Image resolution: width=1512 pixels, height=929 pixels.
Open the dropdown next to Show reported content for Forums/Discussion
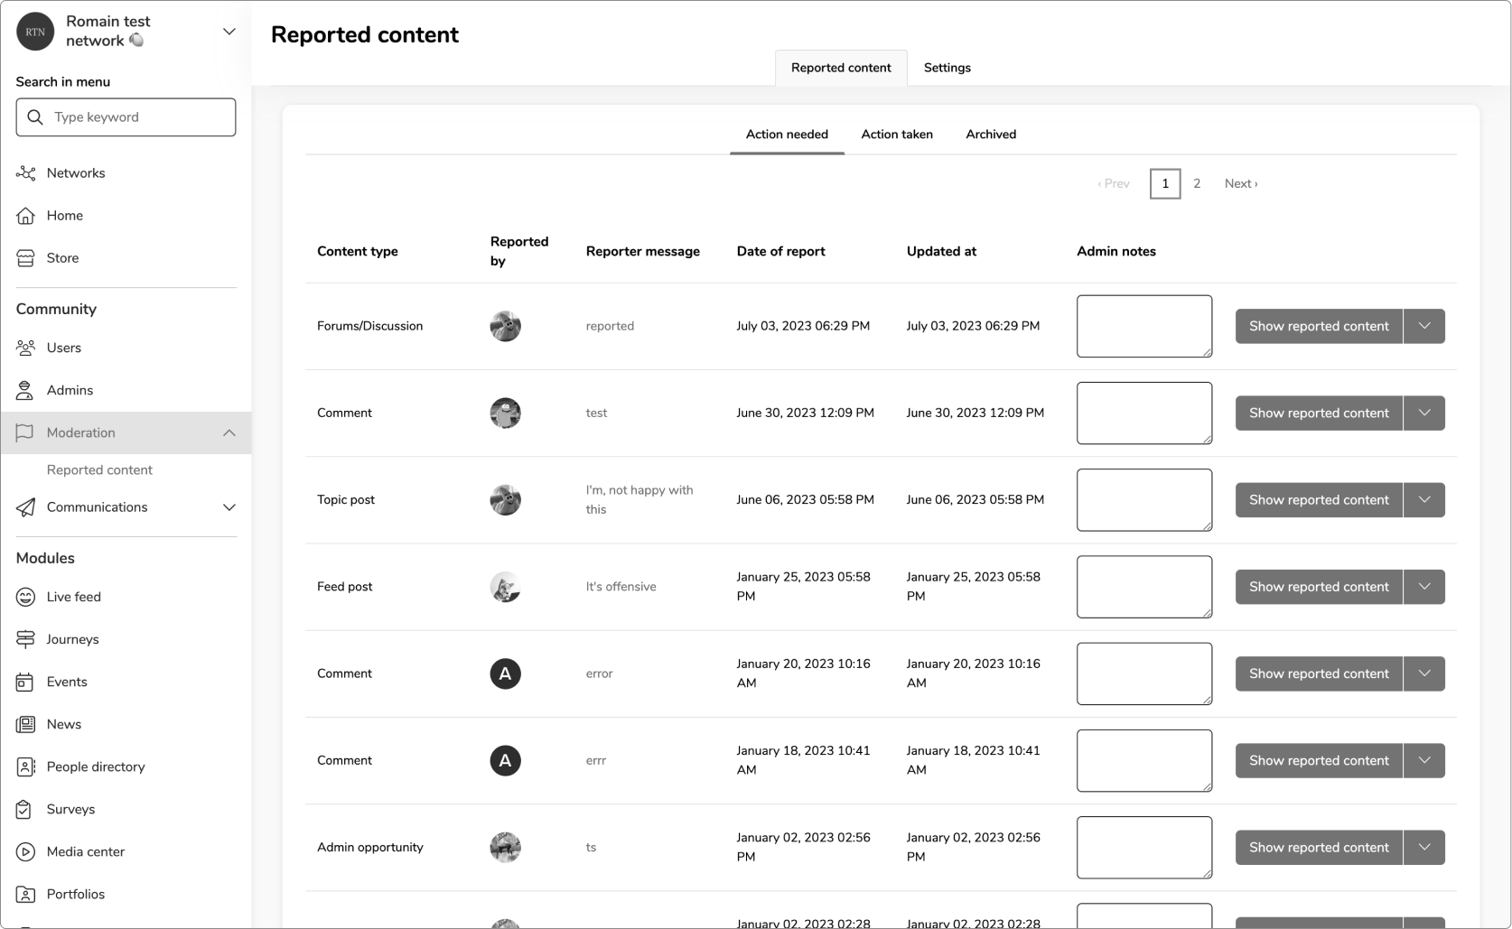pos(1423,326)
